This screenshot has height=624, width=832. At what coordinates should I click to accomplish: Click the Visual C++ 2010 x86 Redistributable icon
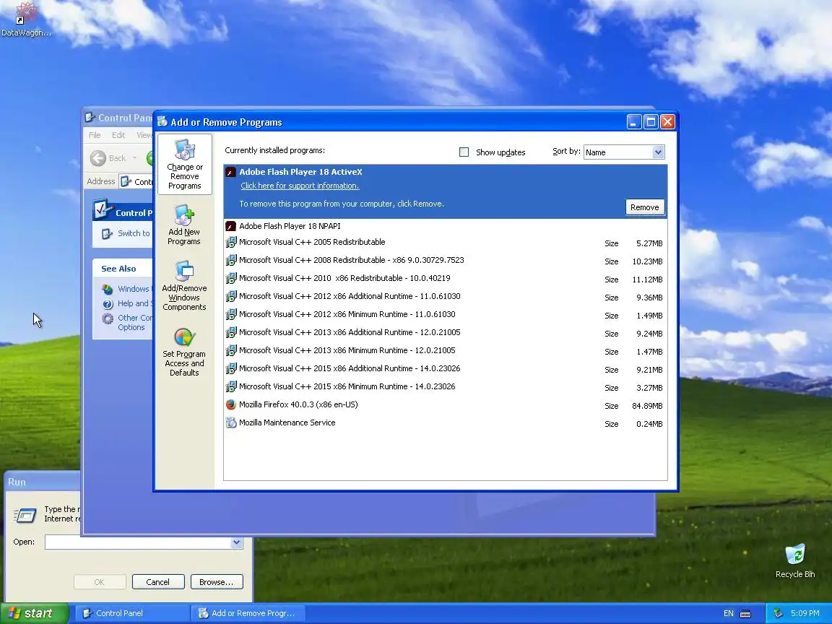[x=231, y=279]
